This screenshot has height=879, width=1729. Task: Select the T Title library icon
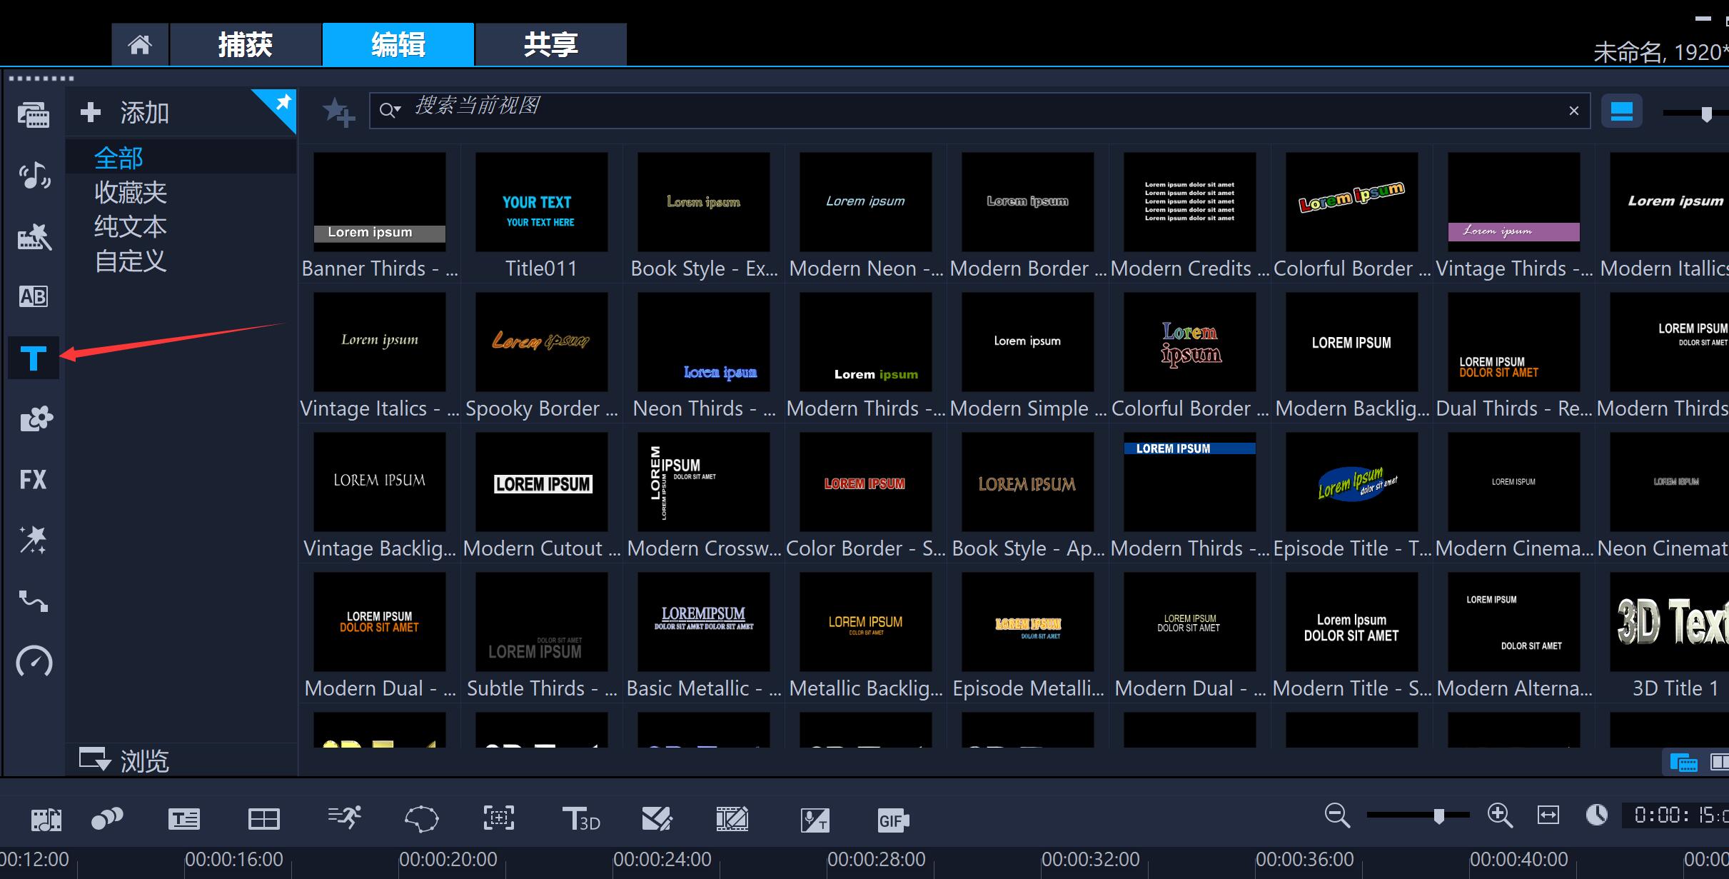point(34,358)
